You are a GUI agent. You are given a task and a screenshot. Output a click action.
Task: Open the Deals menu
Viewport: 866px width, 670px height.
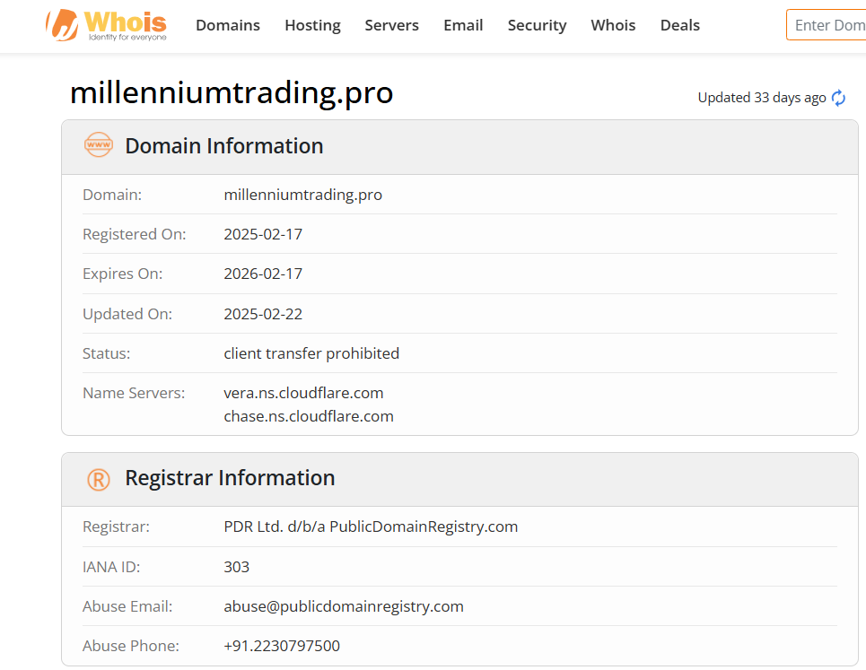point(680,25)
